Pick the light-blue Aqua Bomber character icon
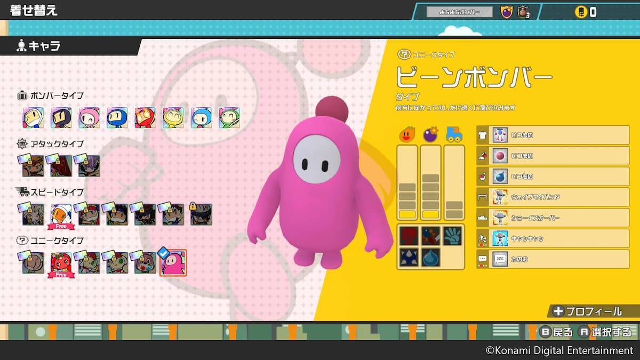This screenshot has width=640, height=360. (201, 117)
